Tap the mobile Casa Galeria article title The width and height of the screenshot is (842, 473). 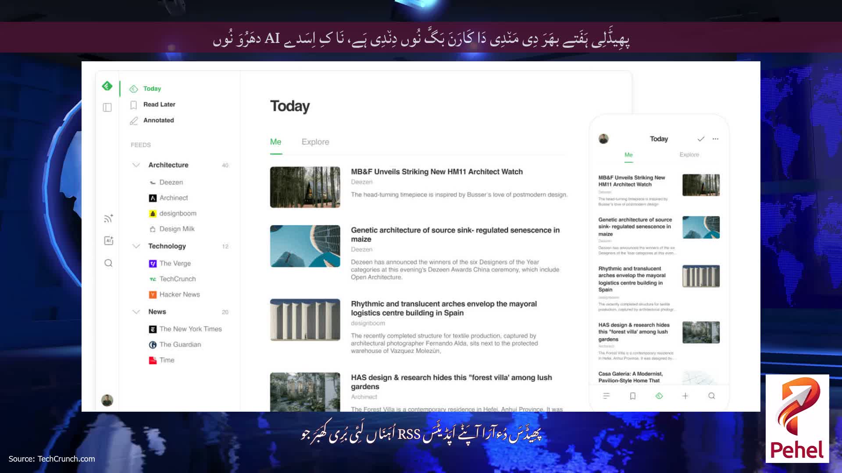[631, 377]
